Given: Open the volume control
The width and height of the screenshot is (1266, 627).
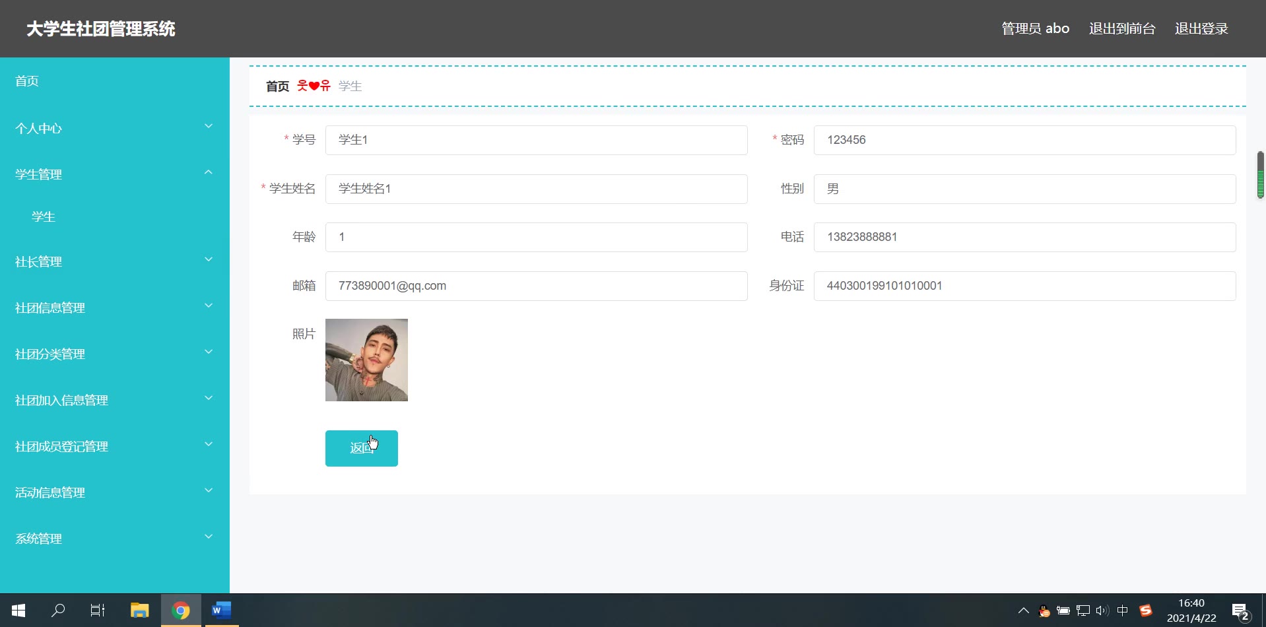Looking at the screenshot, I should (x=1102, y=610).
